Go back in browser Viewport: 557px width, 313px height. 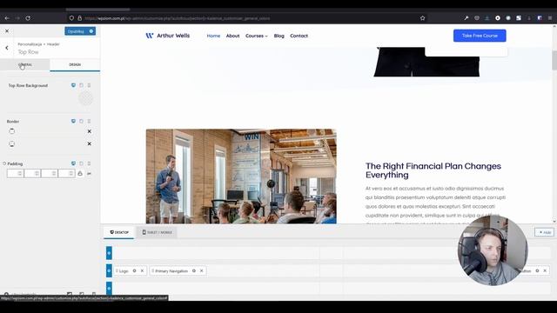click(7, 18)
